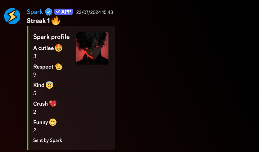
Task: Click the star-eyes emoji beside A cutiee
Action: [x=59, y=48]
